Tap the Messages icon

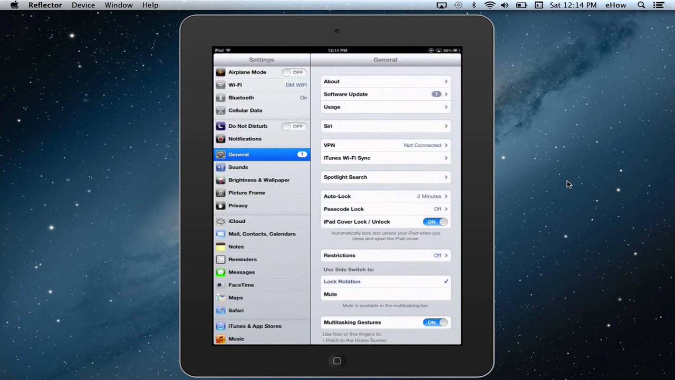(220, 272)
